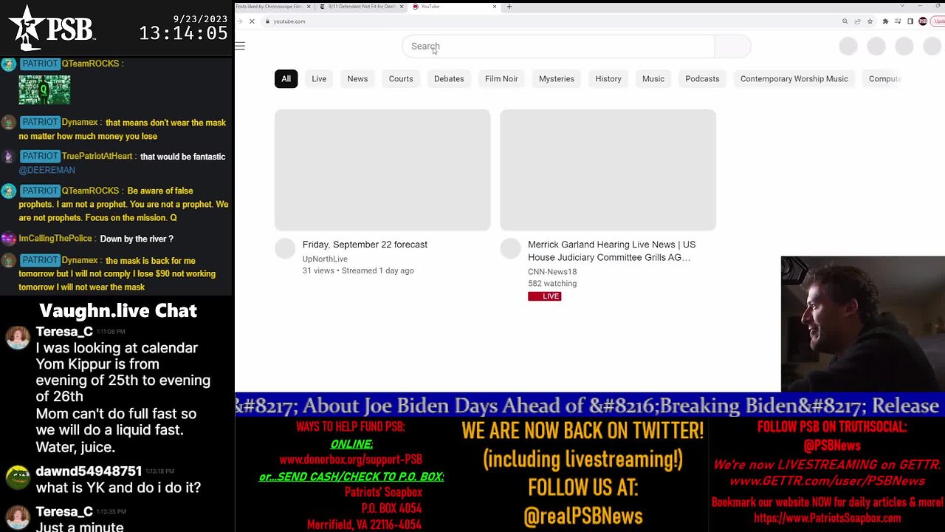Select the Podcasts filter chip
The height and width of the screenshot is (532, 945).
pyautogui.click(x=702, y=78)
